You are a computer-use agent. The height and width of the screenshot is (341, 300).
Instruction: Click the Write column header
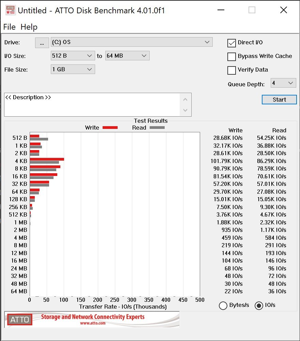(236, 130)
